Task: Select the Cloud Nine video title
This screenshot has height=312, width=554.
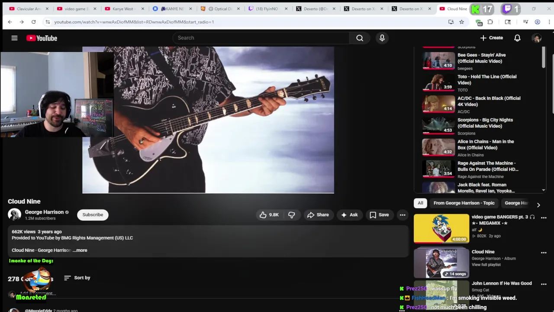Action: click(24, 201)
